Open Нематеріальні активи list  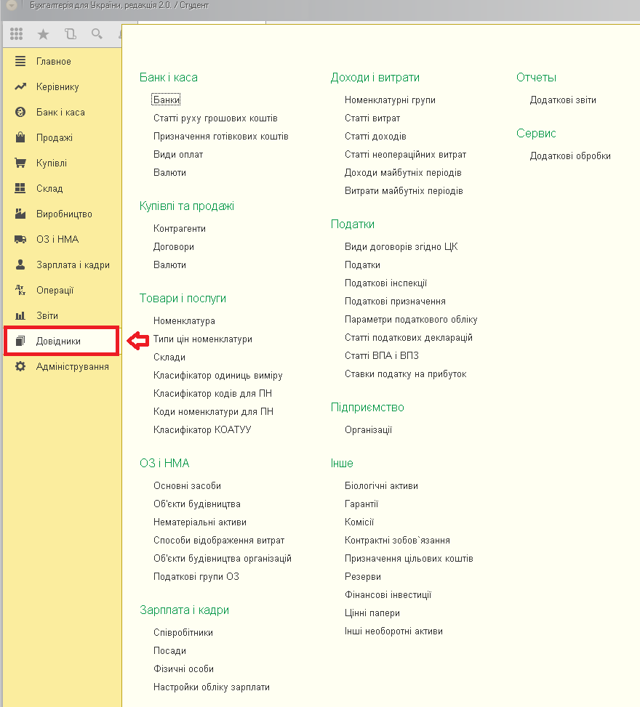tap(200, 522)
